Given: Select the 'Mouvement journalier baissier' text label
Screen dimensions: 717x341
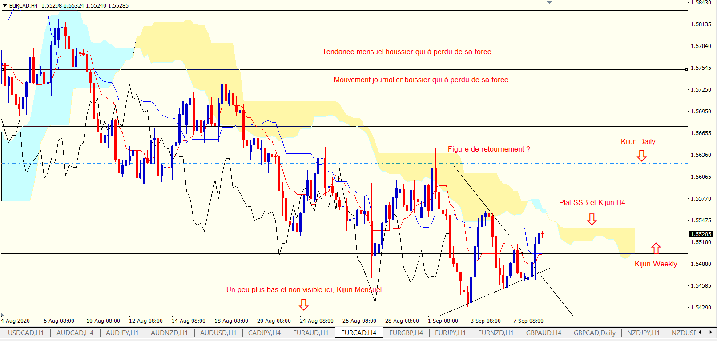Looking at the screenshot, I should (x=421, y=80).
